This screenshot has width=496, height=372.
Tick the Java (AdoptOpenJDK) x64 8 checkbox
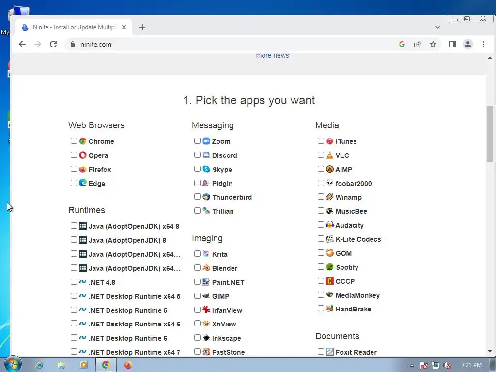[74, 226]
